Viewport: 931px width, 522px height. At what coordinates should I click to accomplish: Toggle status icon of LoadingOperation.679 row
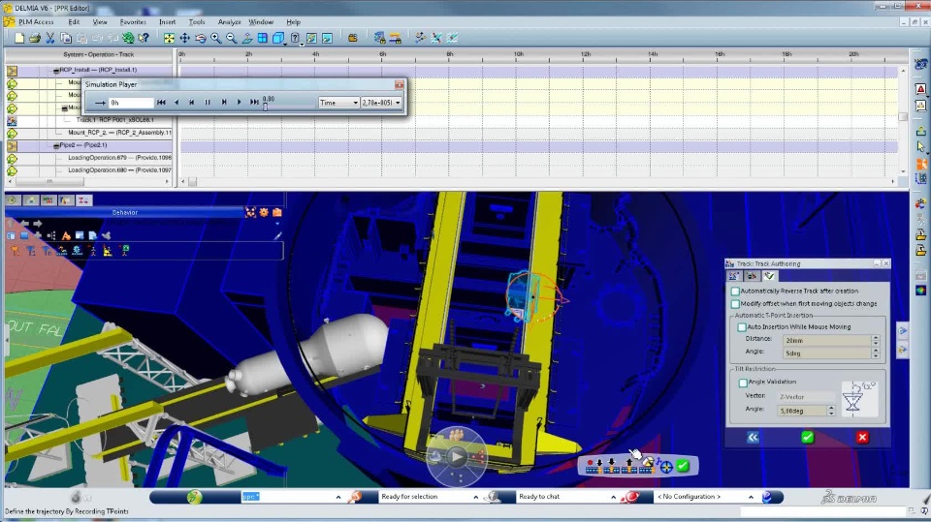coord(12,159)
